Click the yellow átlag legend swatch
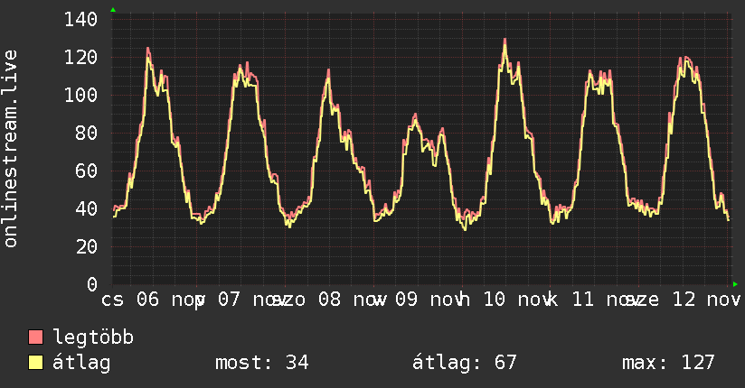The width and height of the screenshot is (745, 388). point(35,363)
